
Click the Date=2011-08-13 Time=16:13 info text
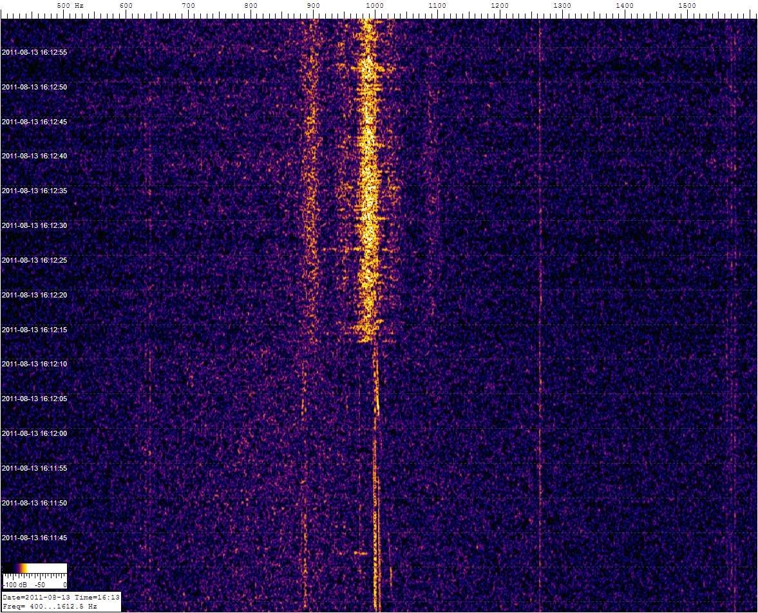(61, 598)
